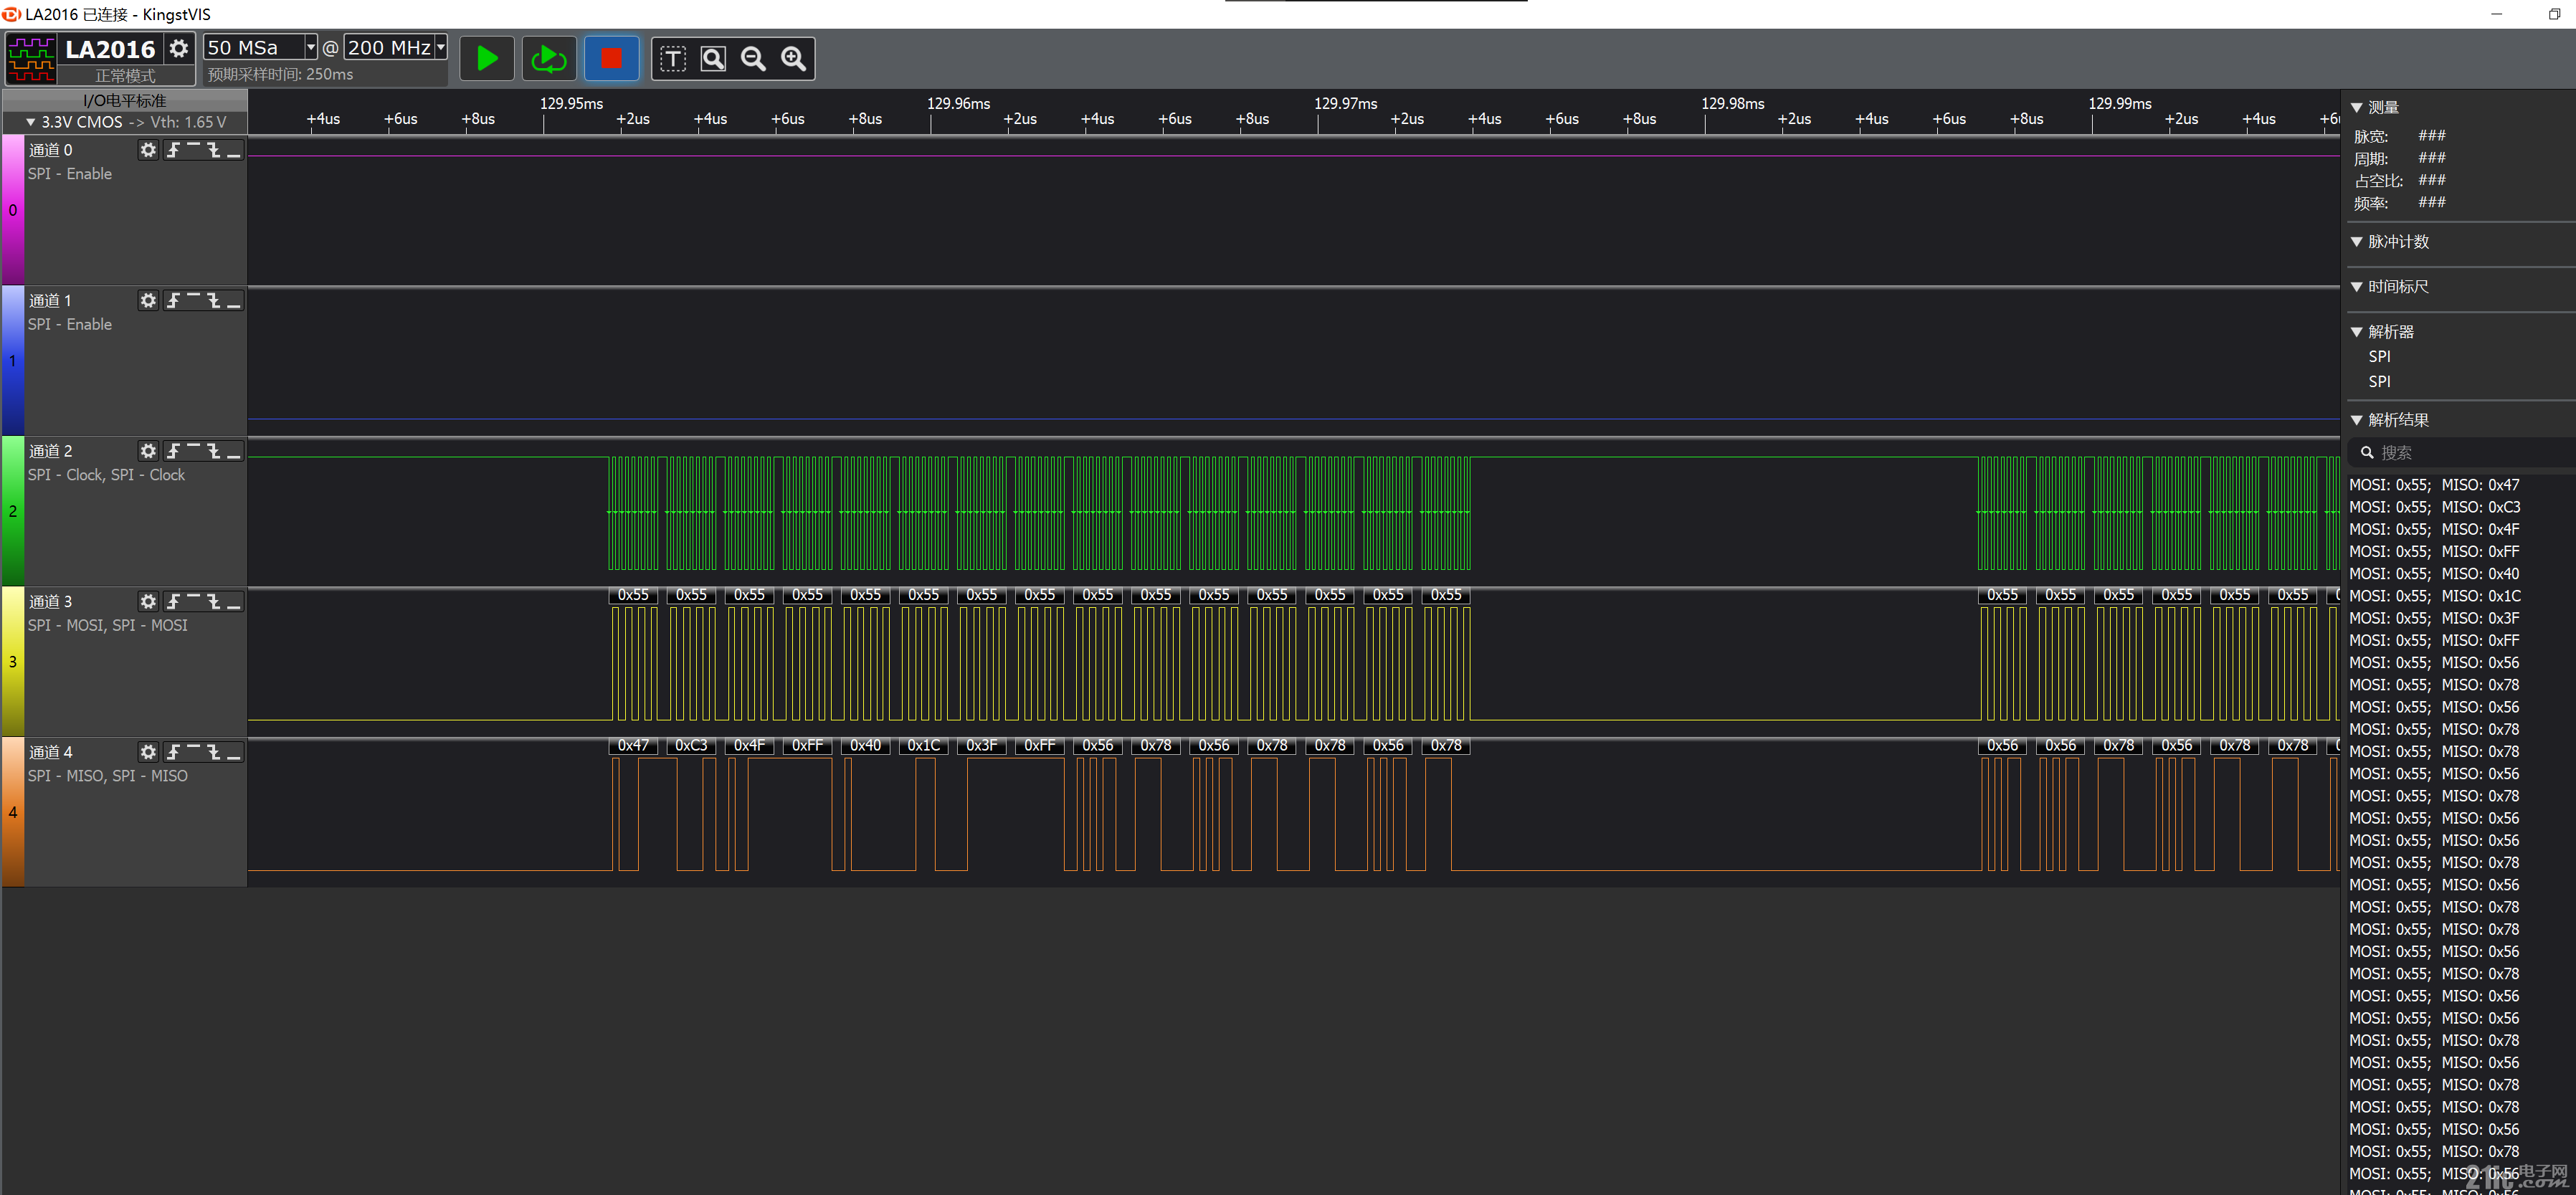Open channel 1 settings gear
This screenshot has height=1195, width=2576.
148,301
